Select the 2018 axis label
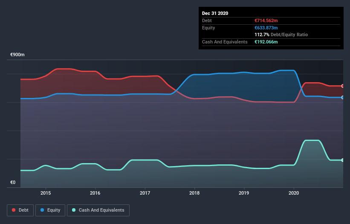350x224 pixels. pos(194,193)
